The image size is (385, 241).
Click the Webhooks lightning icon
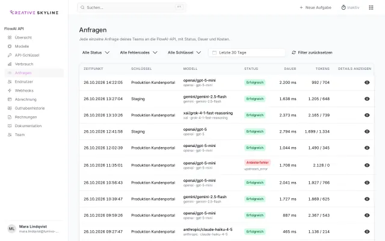point(10,90)
